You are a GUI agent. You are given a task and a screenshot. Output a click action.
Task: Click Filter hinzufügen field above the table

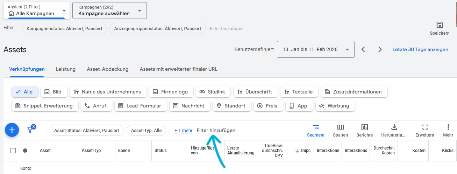click(x=216, y=130)
